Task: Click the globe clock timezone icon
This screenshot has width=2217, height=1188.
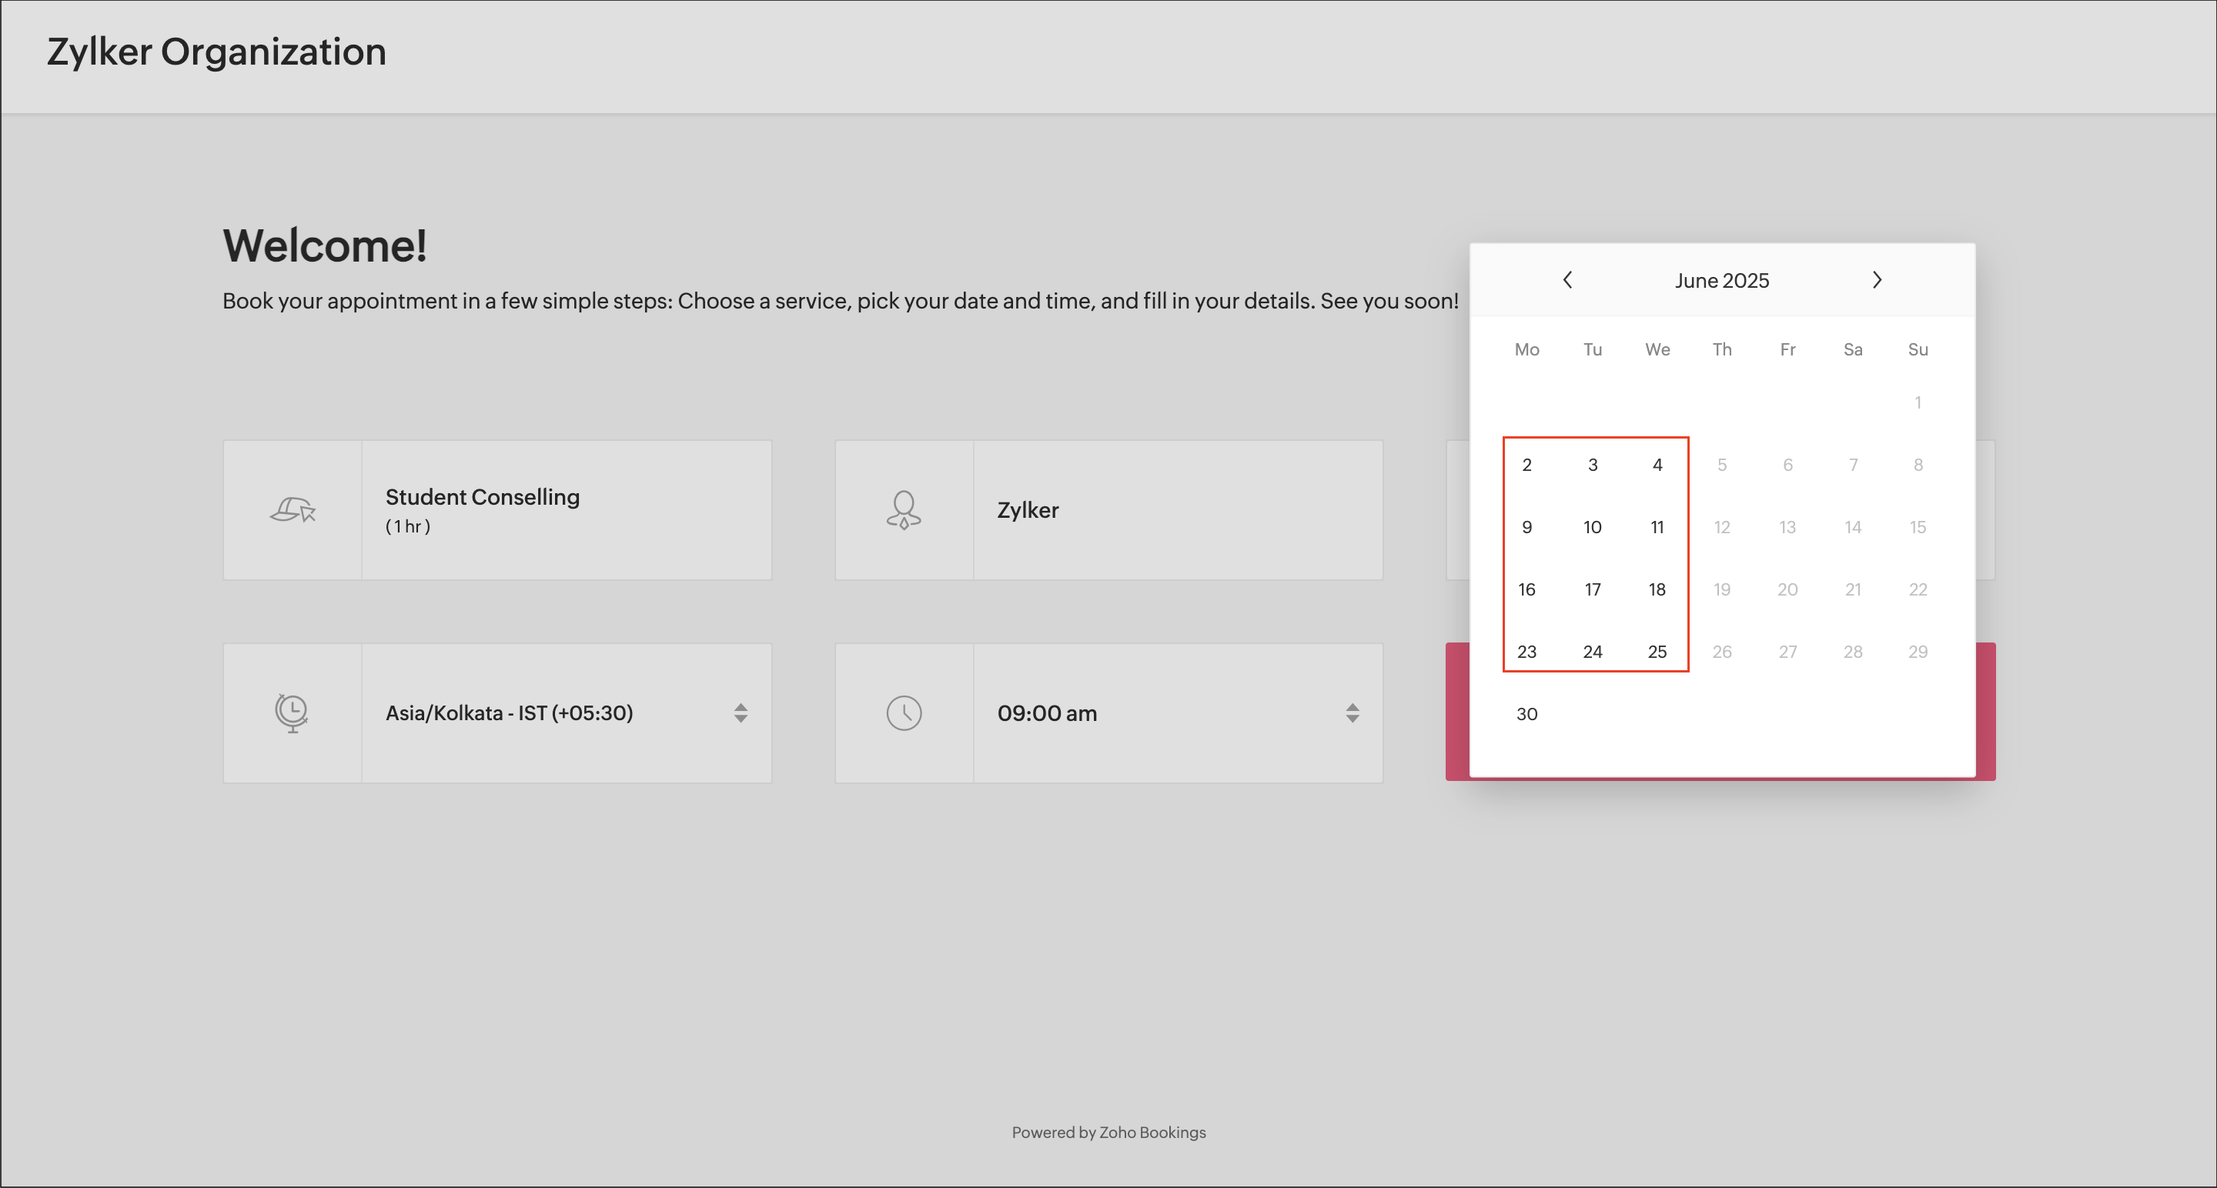Action: click(x=292, y=713)
